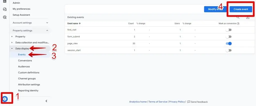The width and height of the screenshot is (256, 106).
Task: Collapse the Data display tree item
Action: [x=12, y=48]
